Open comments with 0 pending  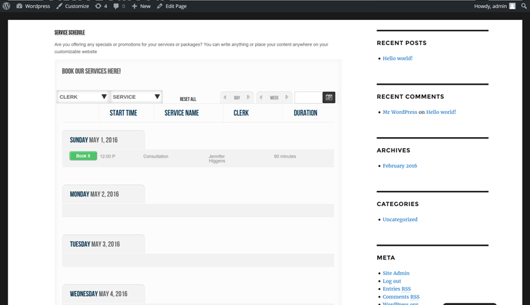[119, 6]
